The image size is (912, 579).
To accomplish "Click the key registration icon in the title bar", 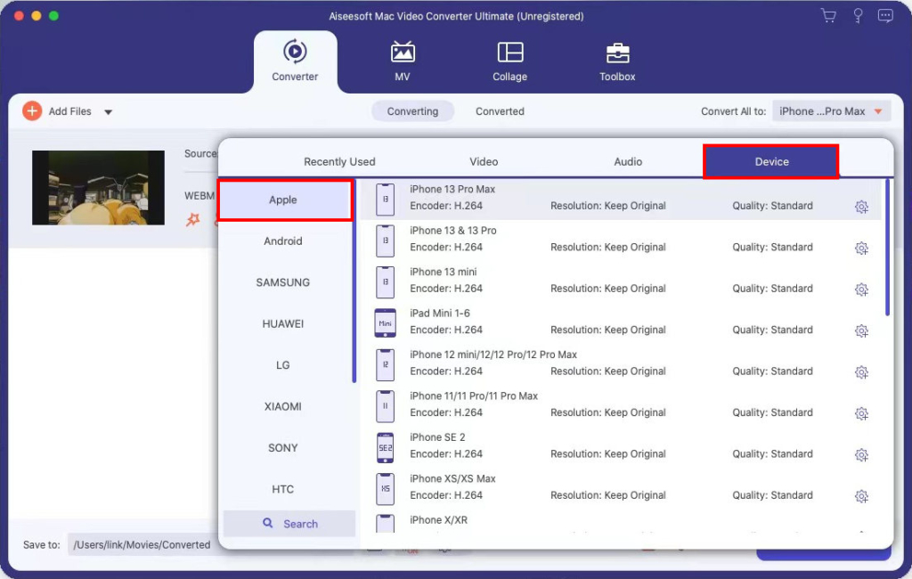I will tap(857, 15).
